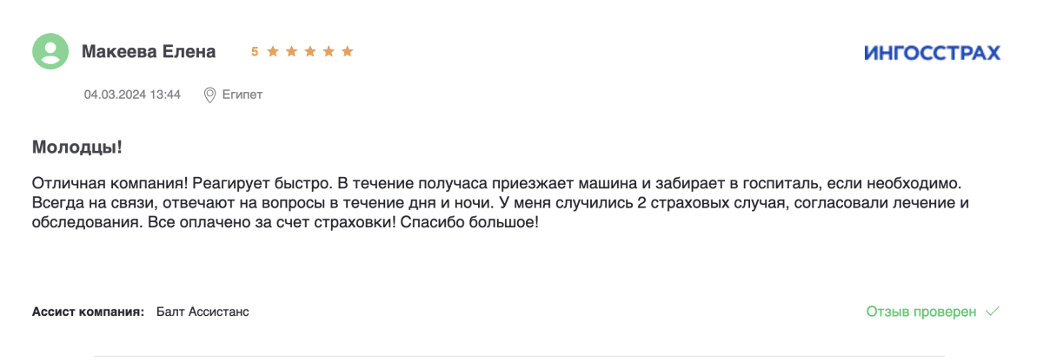Click the review title Молодцы!
The image size is (1043, 361).
(77, 148)
